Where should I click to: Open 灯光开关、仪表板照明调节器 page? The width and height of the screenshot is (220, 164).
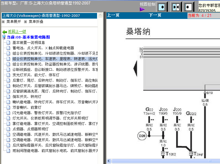point(50,118)
